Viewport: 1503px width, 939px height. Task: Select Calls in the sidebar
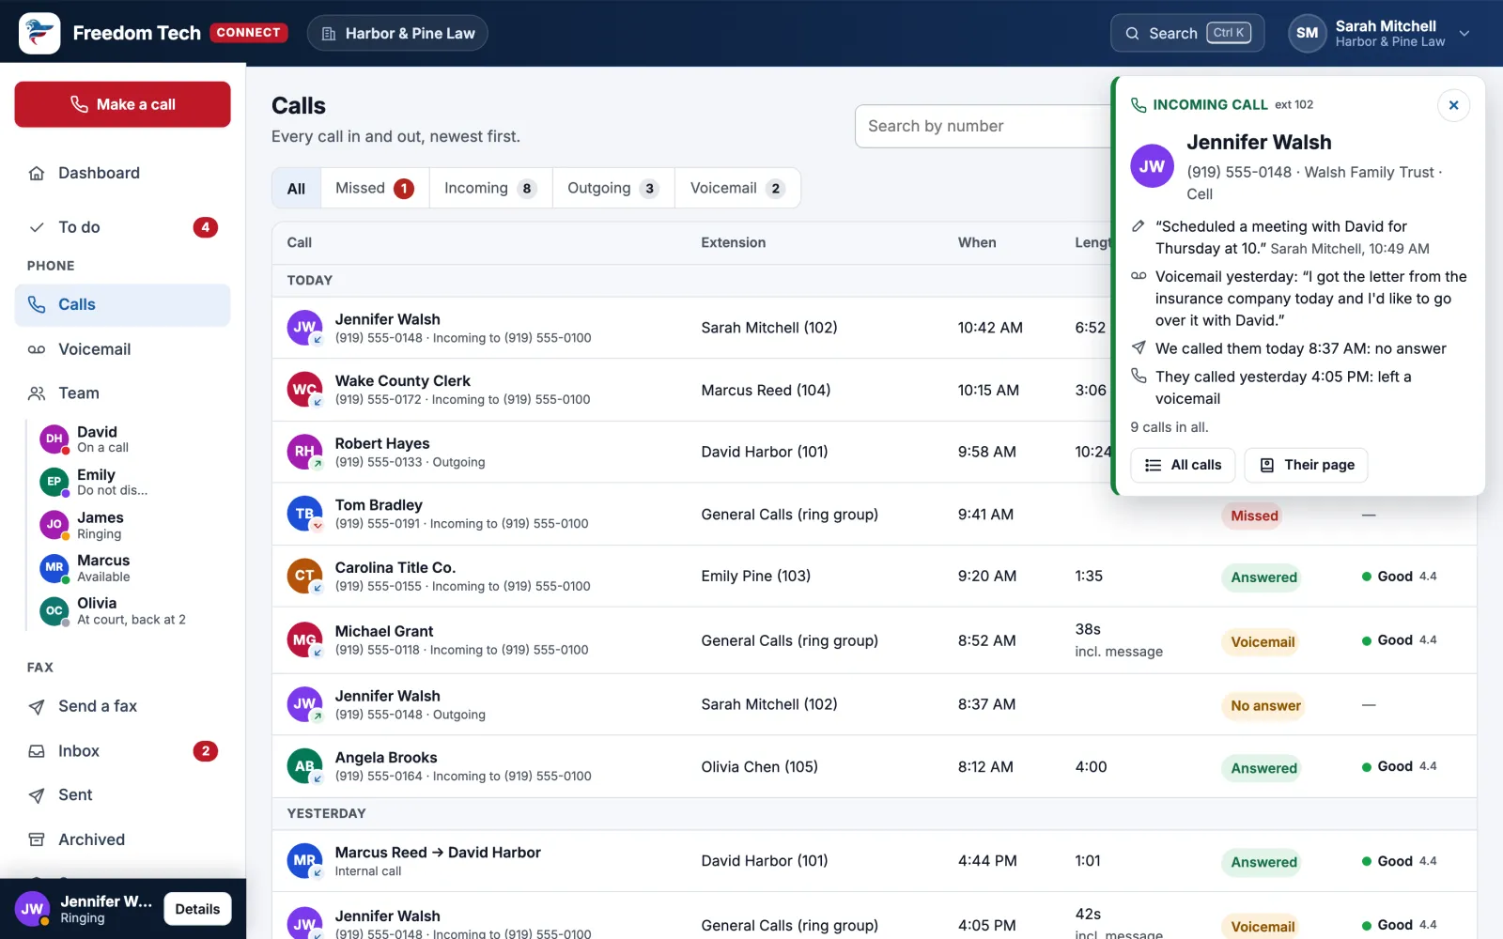[x=122, y=304]
